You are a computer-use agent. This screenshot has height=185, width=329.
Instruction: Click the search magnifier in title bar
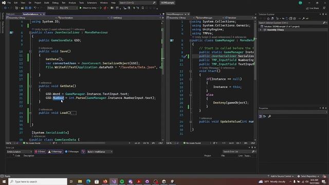[154, 3]
